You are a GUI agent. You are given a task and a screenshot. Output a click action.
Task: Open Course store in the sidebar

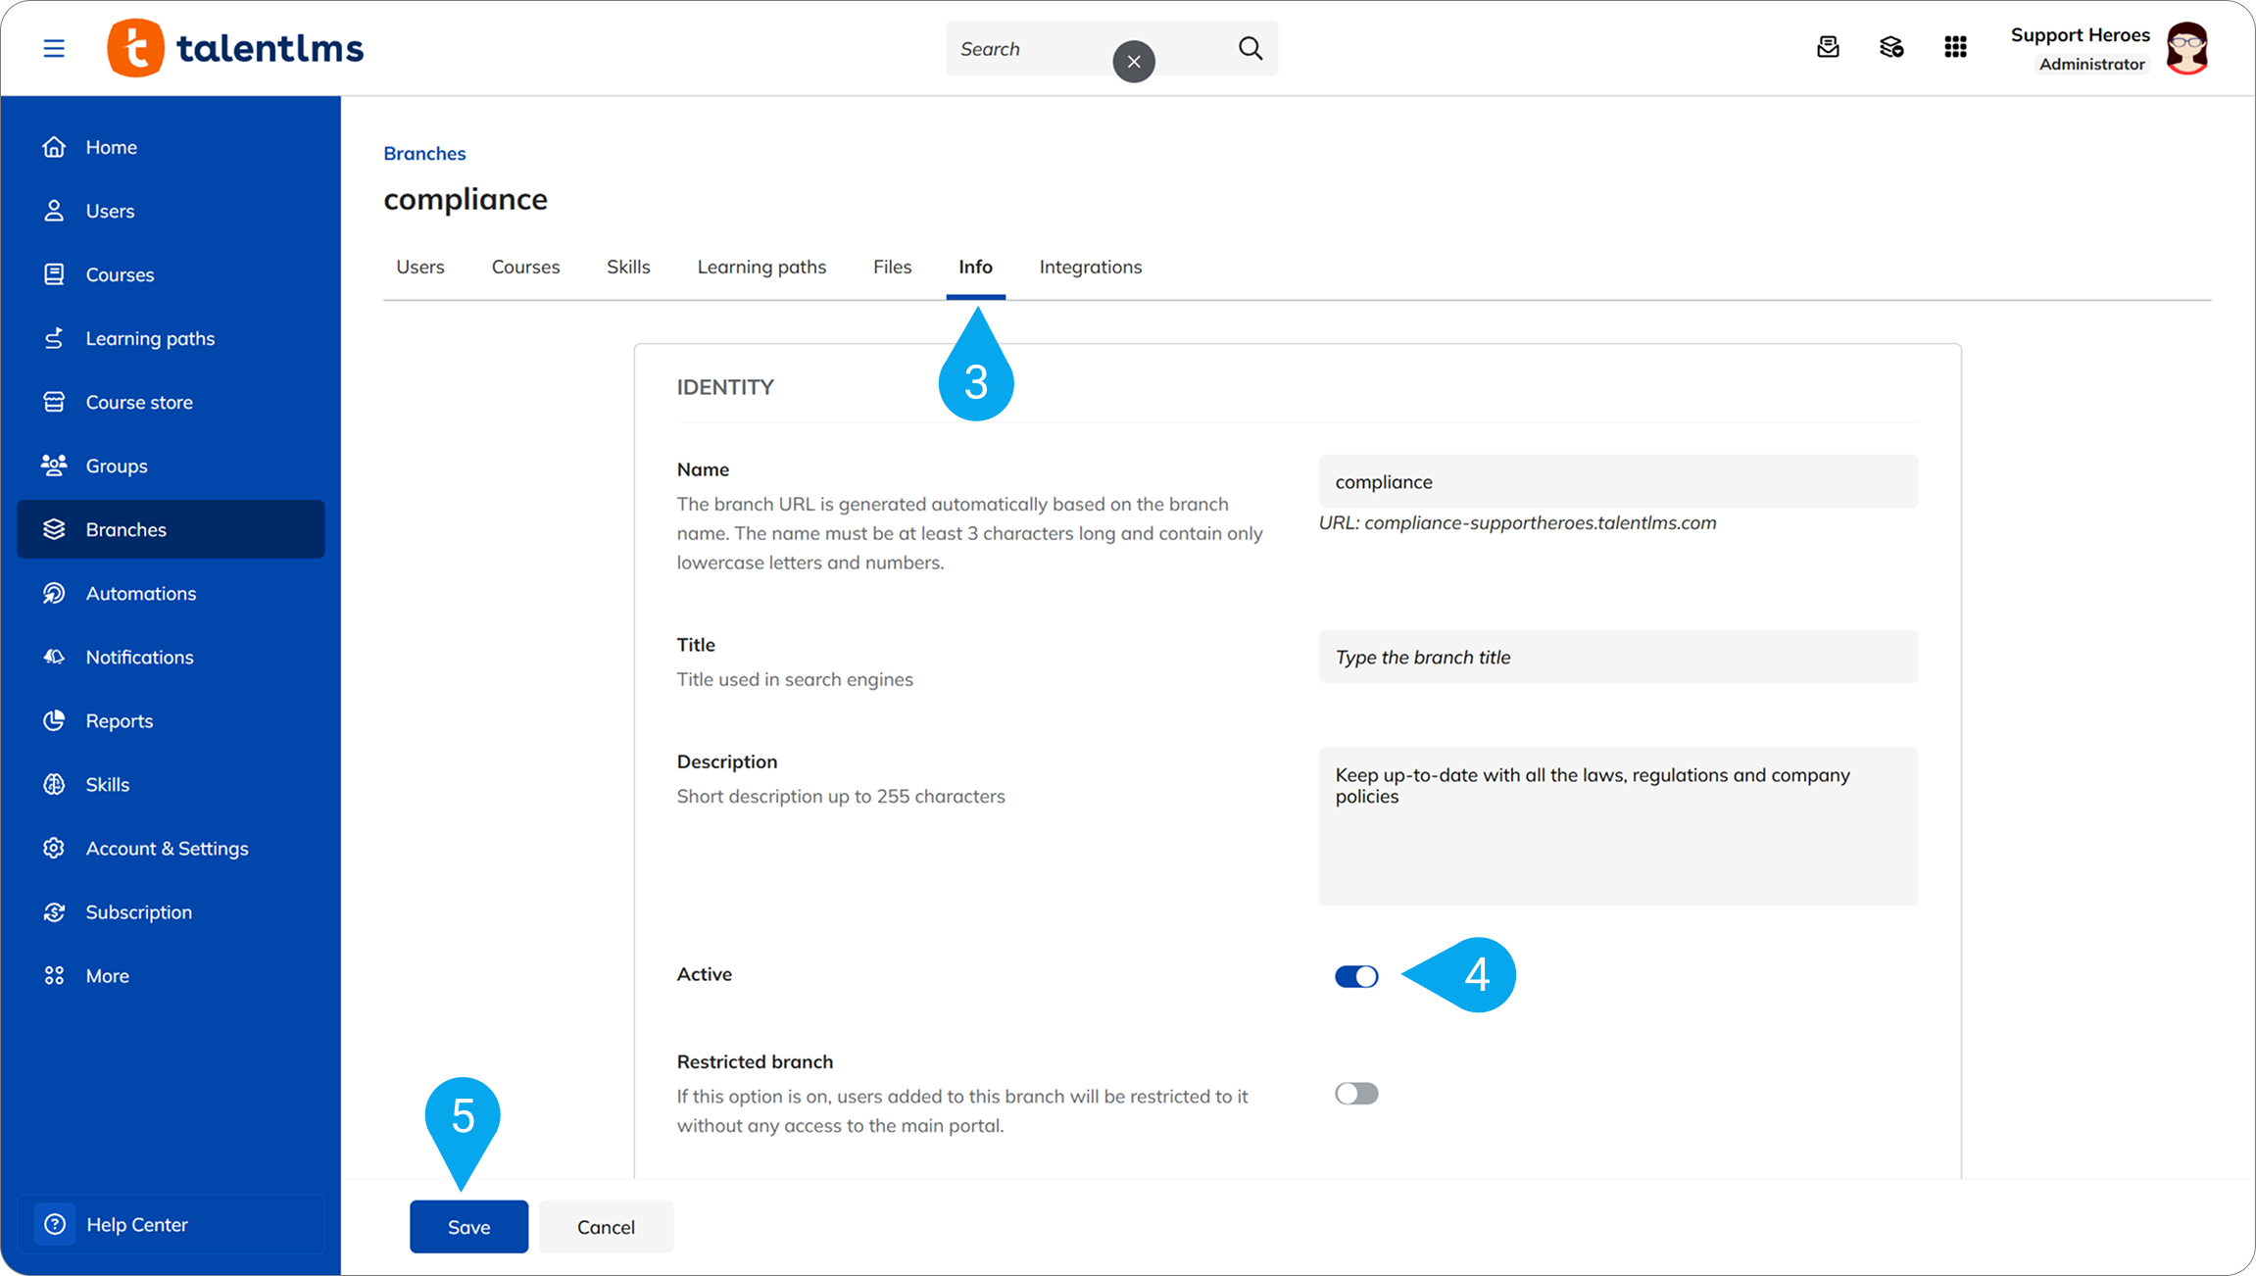(171, 402)
